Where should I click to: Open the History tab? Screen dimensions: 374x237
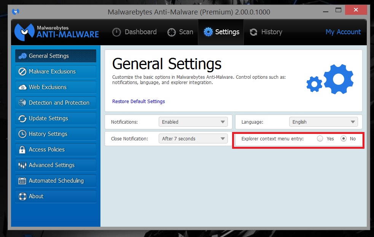(266, 32)
